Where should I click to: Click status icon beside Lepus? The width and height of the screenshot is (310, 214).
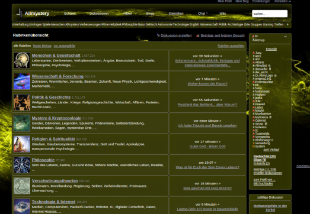pyautogui.click(x=254, y=108)
